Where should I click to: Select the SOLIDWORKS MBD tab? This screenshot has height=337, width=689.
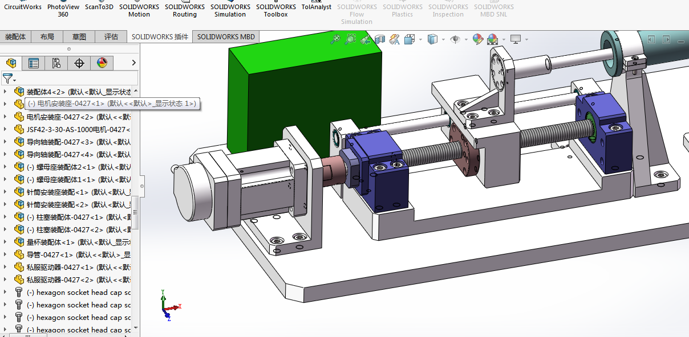[226, 36]
